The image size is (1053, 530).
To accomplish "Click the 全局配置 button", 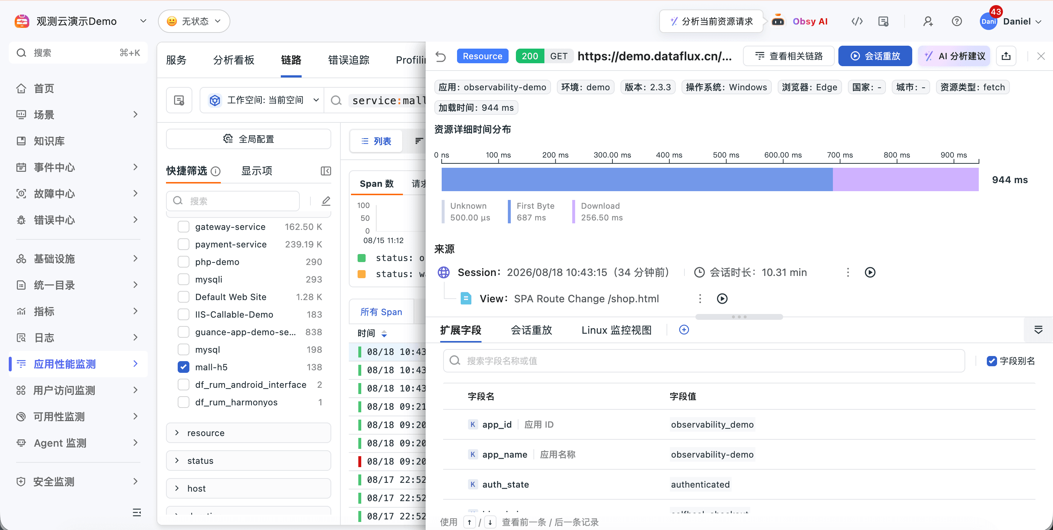I will tap(249, 139).
